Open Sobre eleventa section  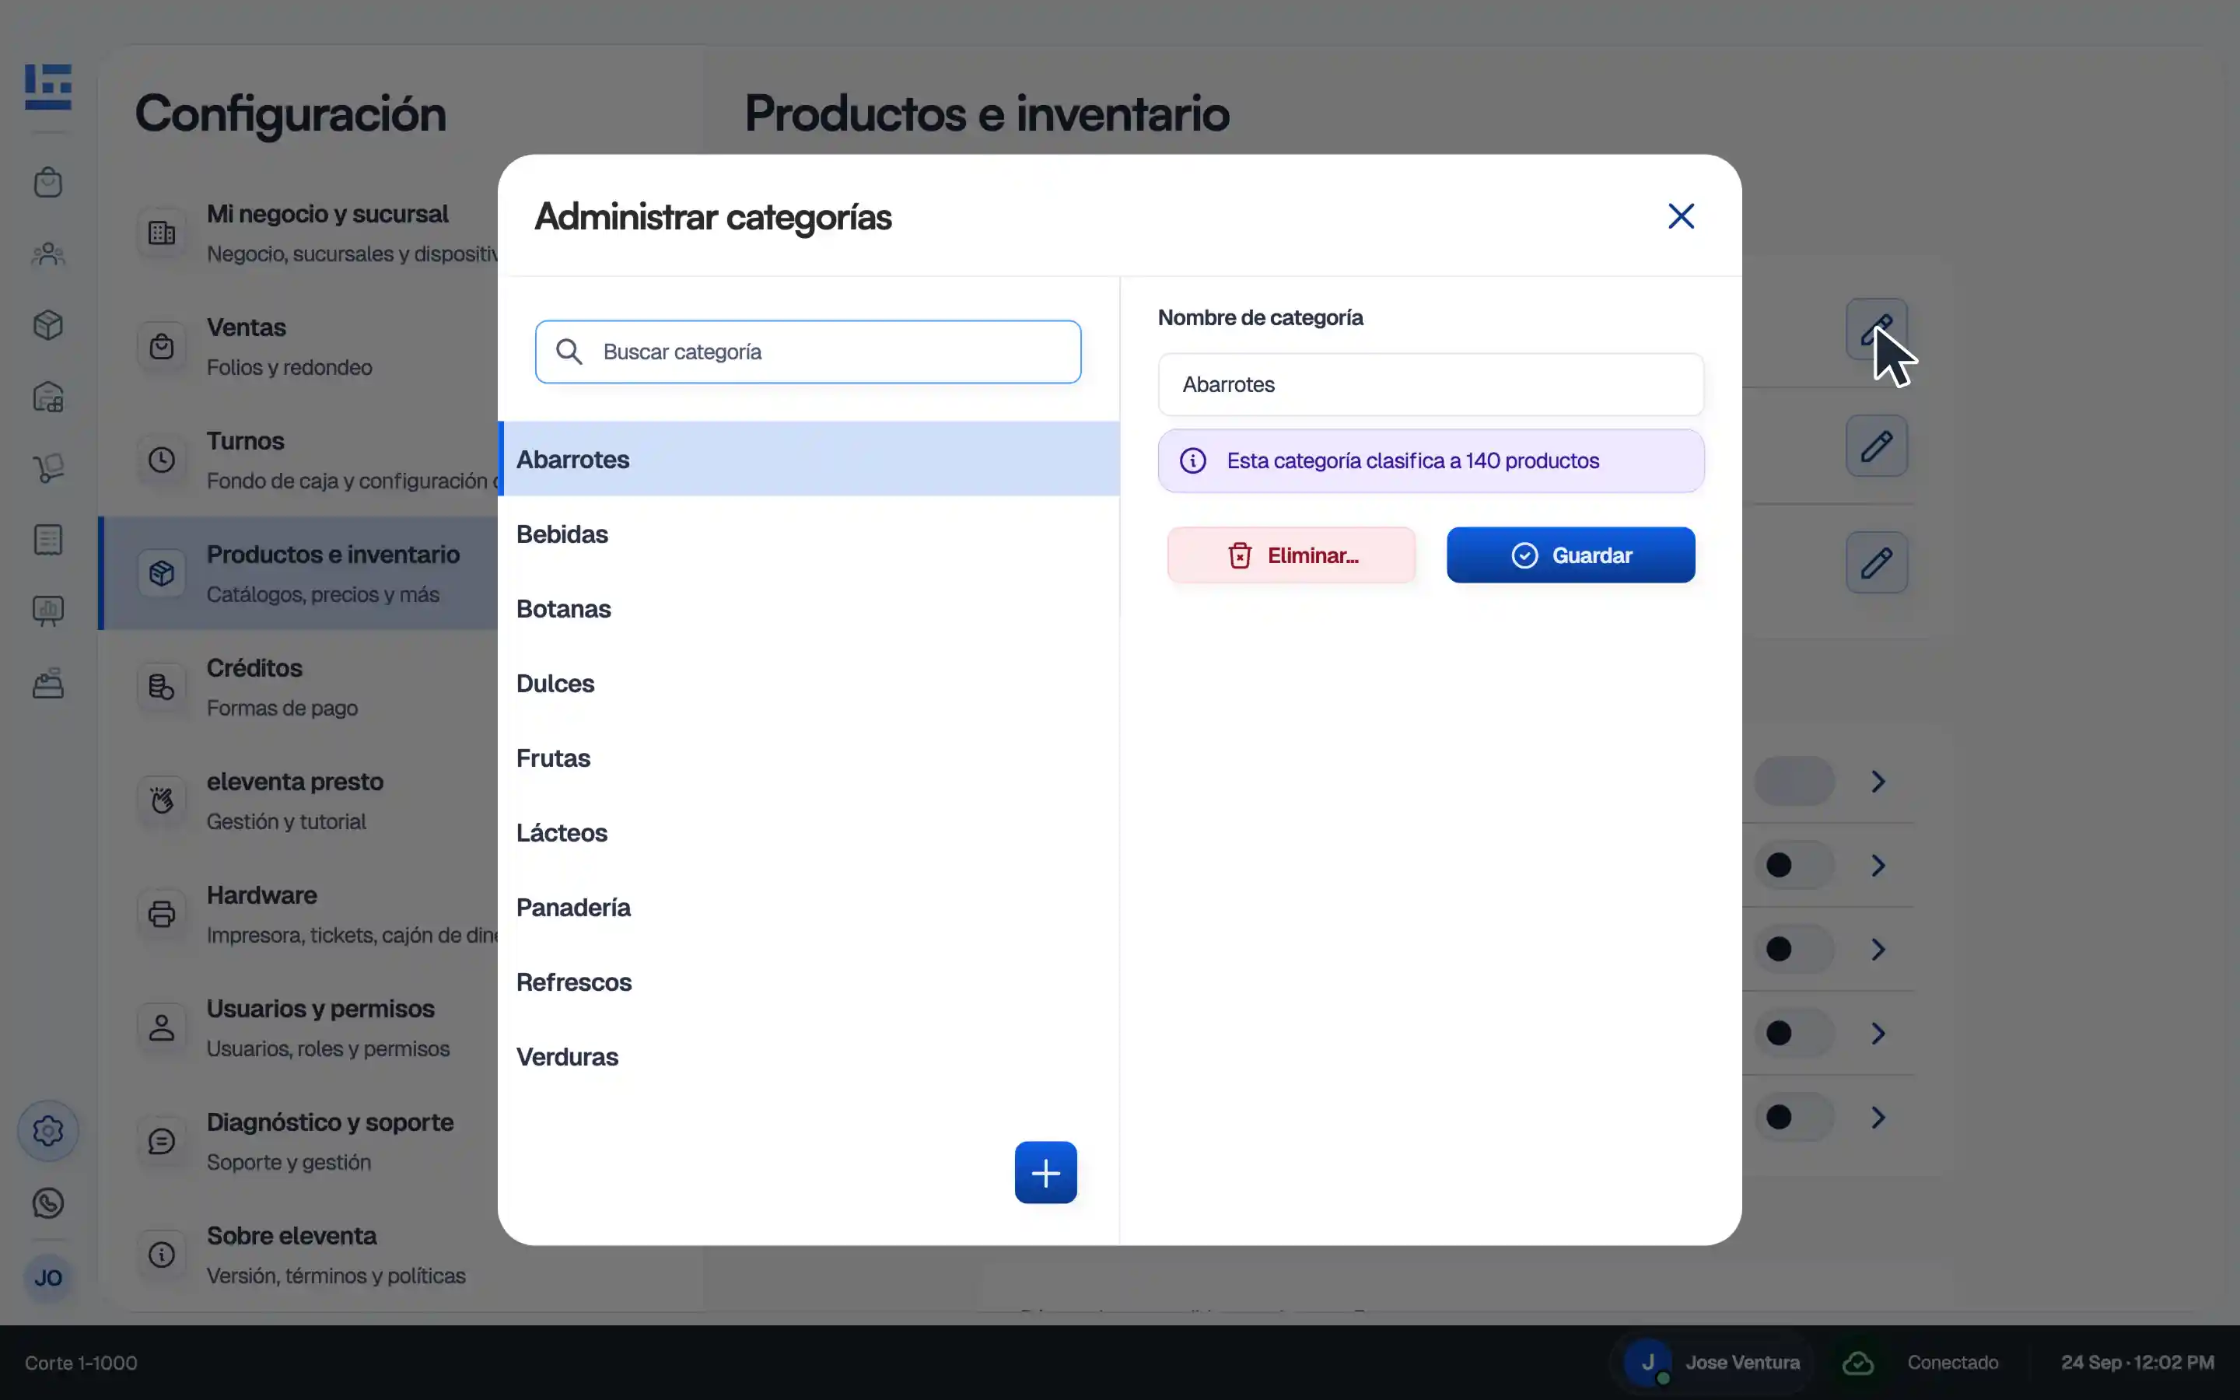click(x=299, y=1255)
